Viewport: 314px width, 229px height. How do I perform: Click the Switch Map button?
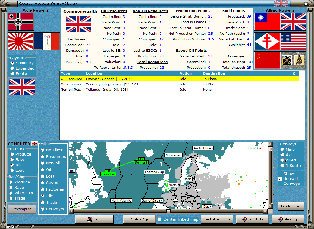(139, 219)
